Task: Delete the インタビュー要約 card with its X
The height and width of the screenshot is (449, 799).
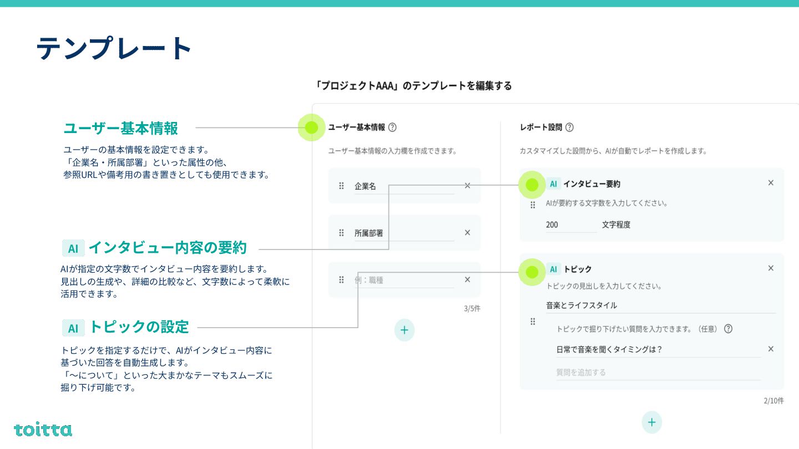Action: point(771,182)
